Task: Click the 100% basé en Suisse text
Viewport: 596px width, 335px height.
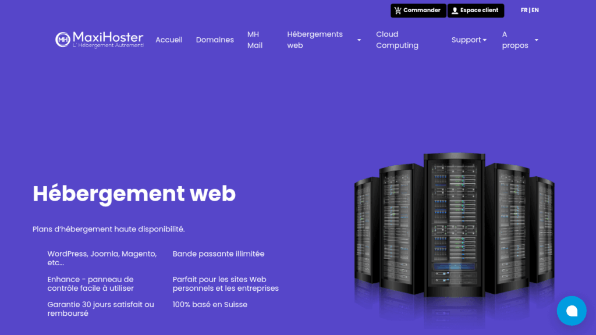Action: [210, 305]
